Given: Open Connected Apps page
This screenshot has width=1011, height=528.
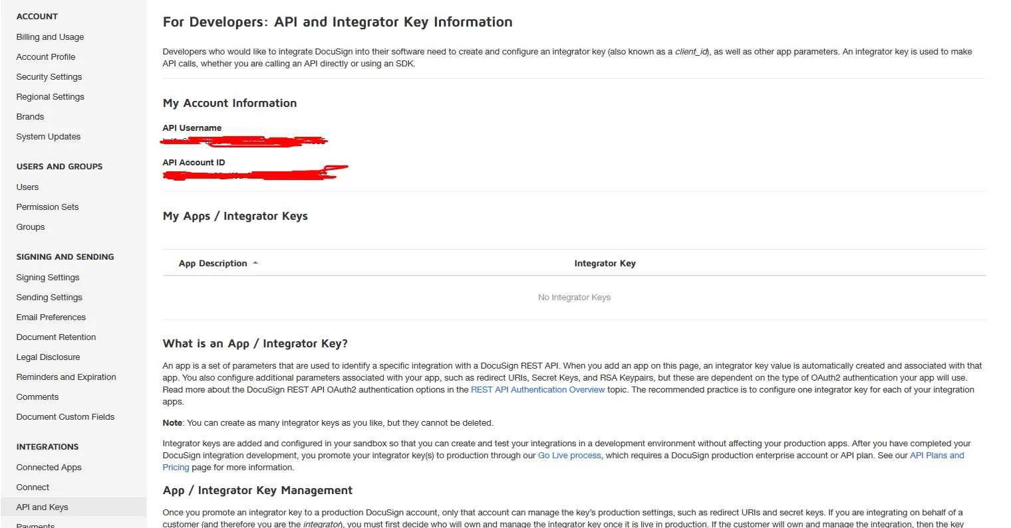Looking at the screenshot, I should point(49,468).
